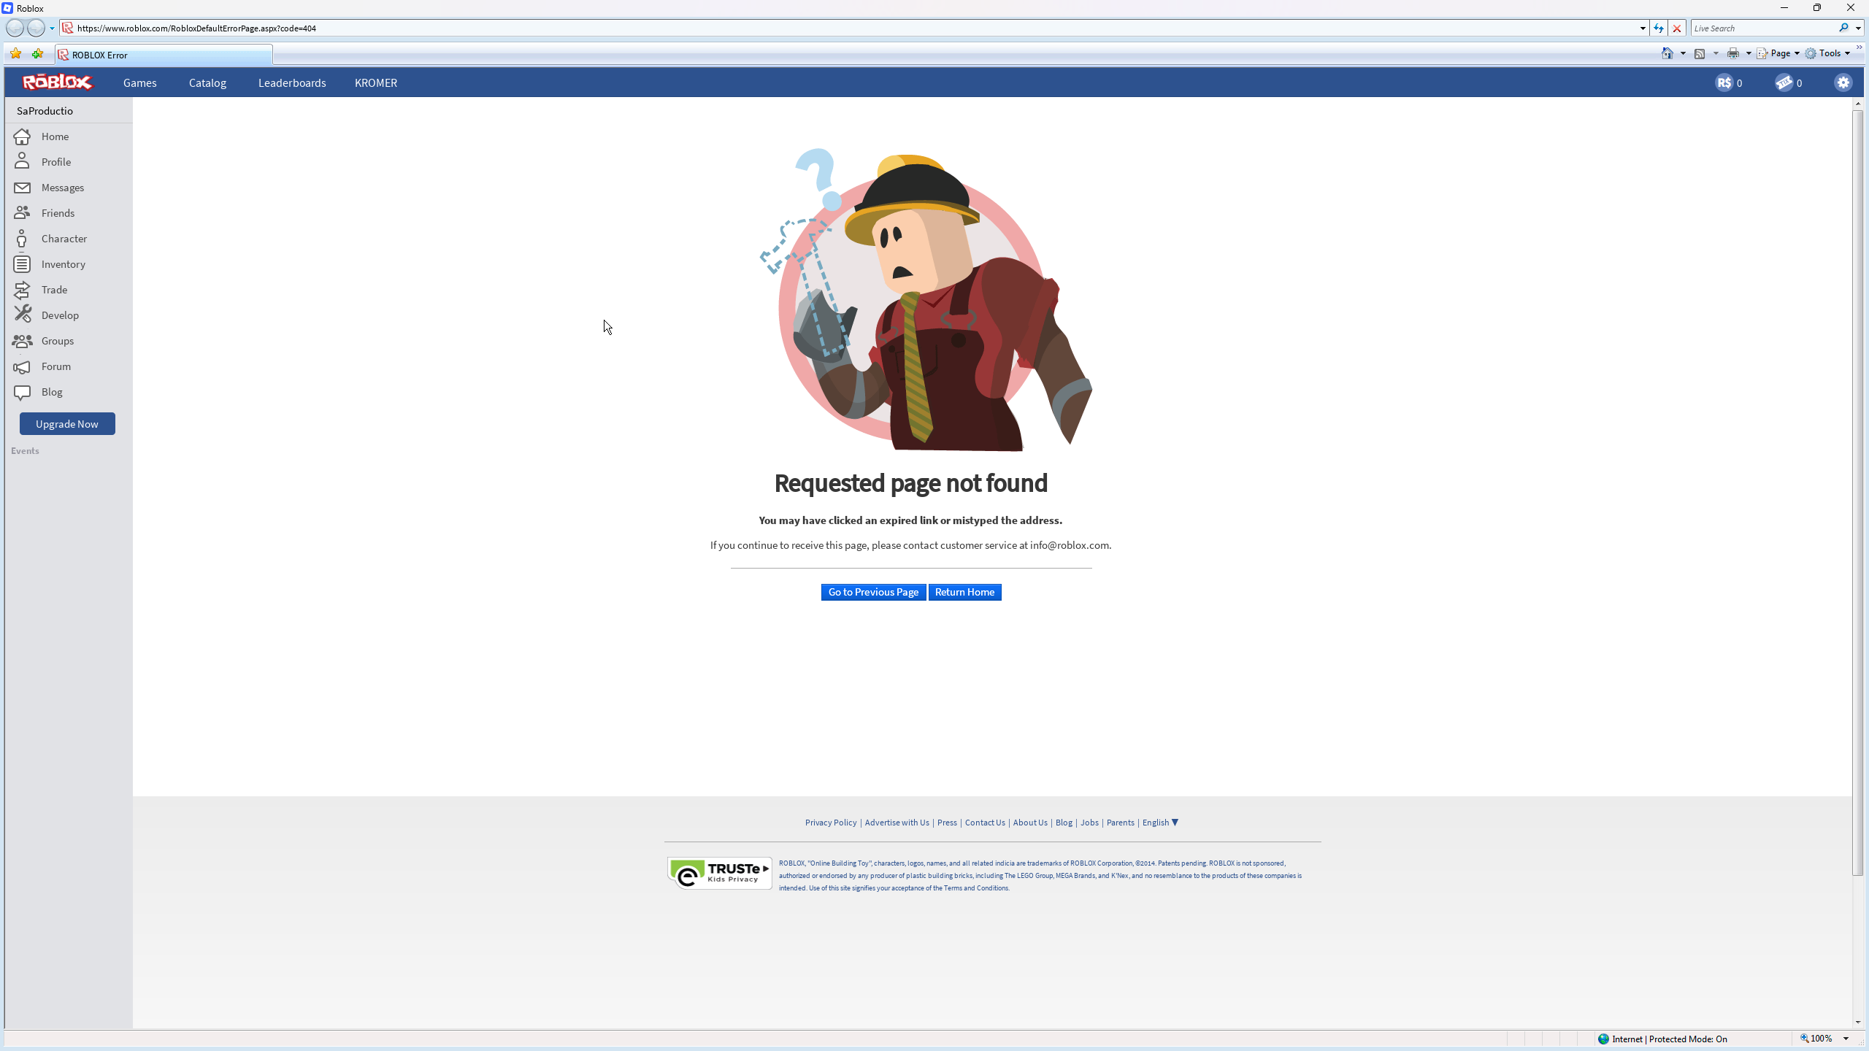Click the Print icon
This screenshot has height=1051, width=1869.
pos(1733,53)
